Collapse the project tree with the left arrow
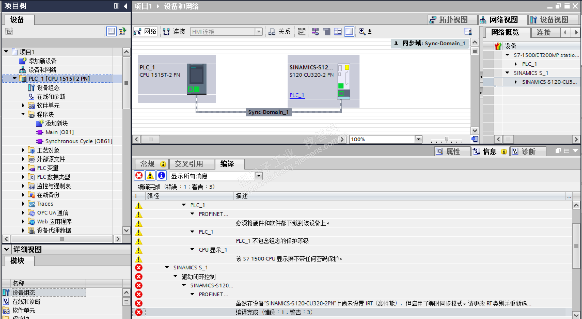This screenshot has height=319, width=582. (126, 6)
